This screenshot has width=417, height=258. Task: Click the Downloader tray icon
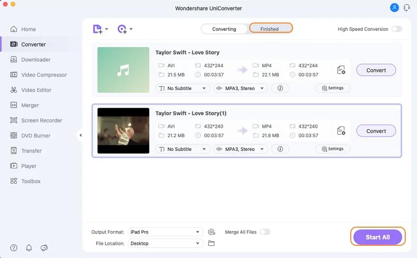click(14, 59)
